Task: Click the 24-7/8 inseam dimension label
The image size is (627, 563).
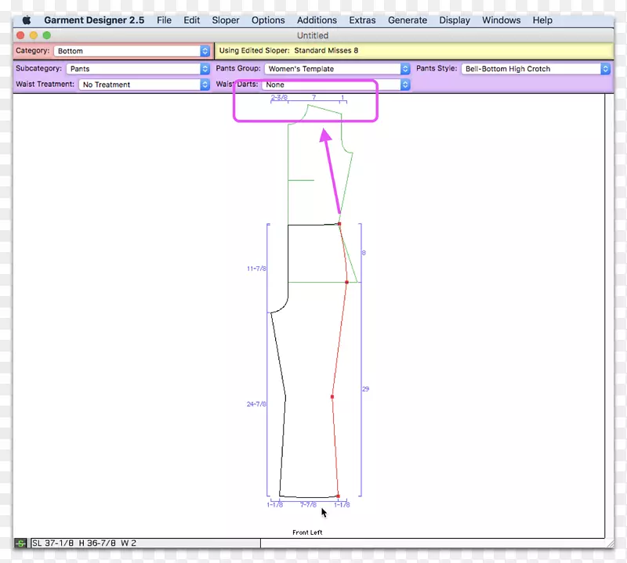Action: (256, 404)
